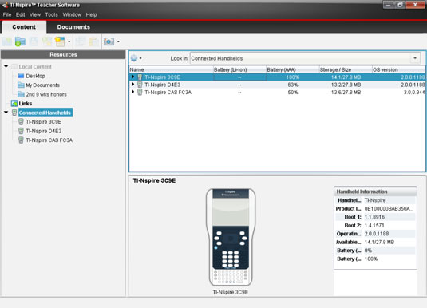The height and width of the screenshot is (308, 427).
Task: Click the camera screen capture icon
Action: coord(109,41)
